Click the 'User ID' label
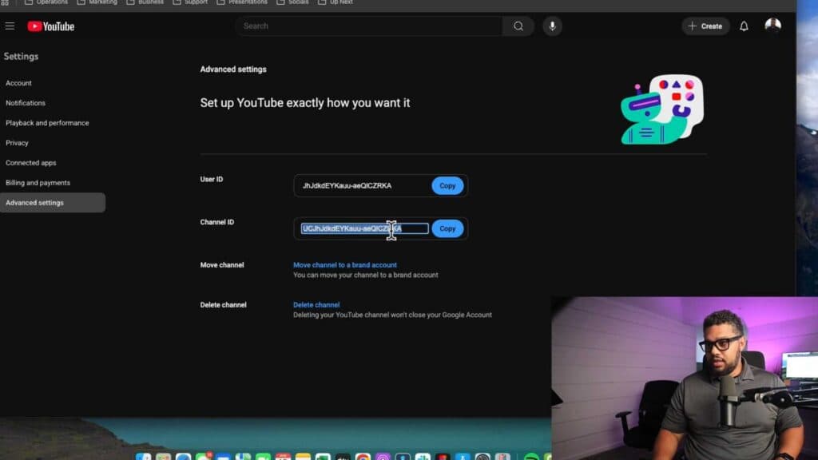 tap(211, 179)
